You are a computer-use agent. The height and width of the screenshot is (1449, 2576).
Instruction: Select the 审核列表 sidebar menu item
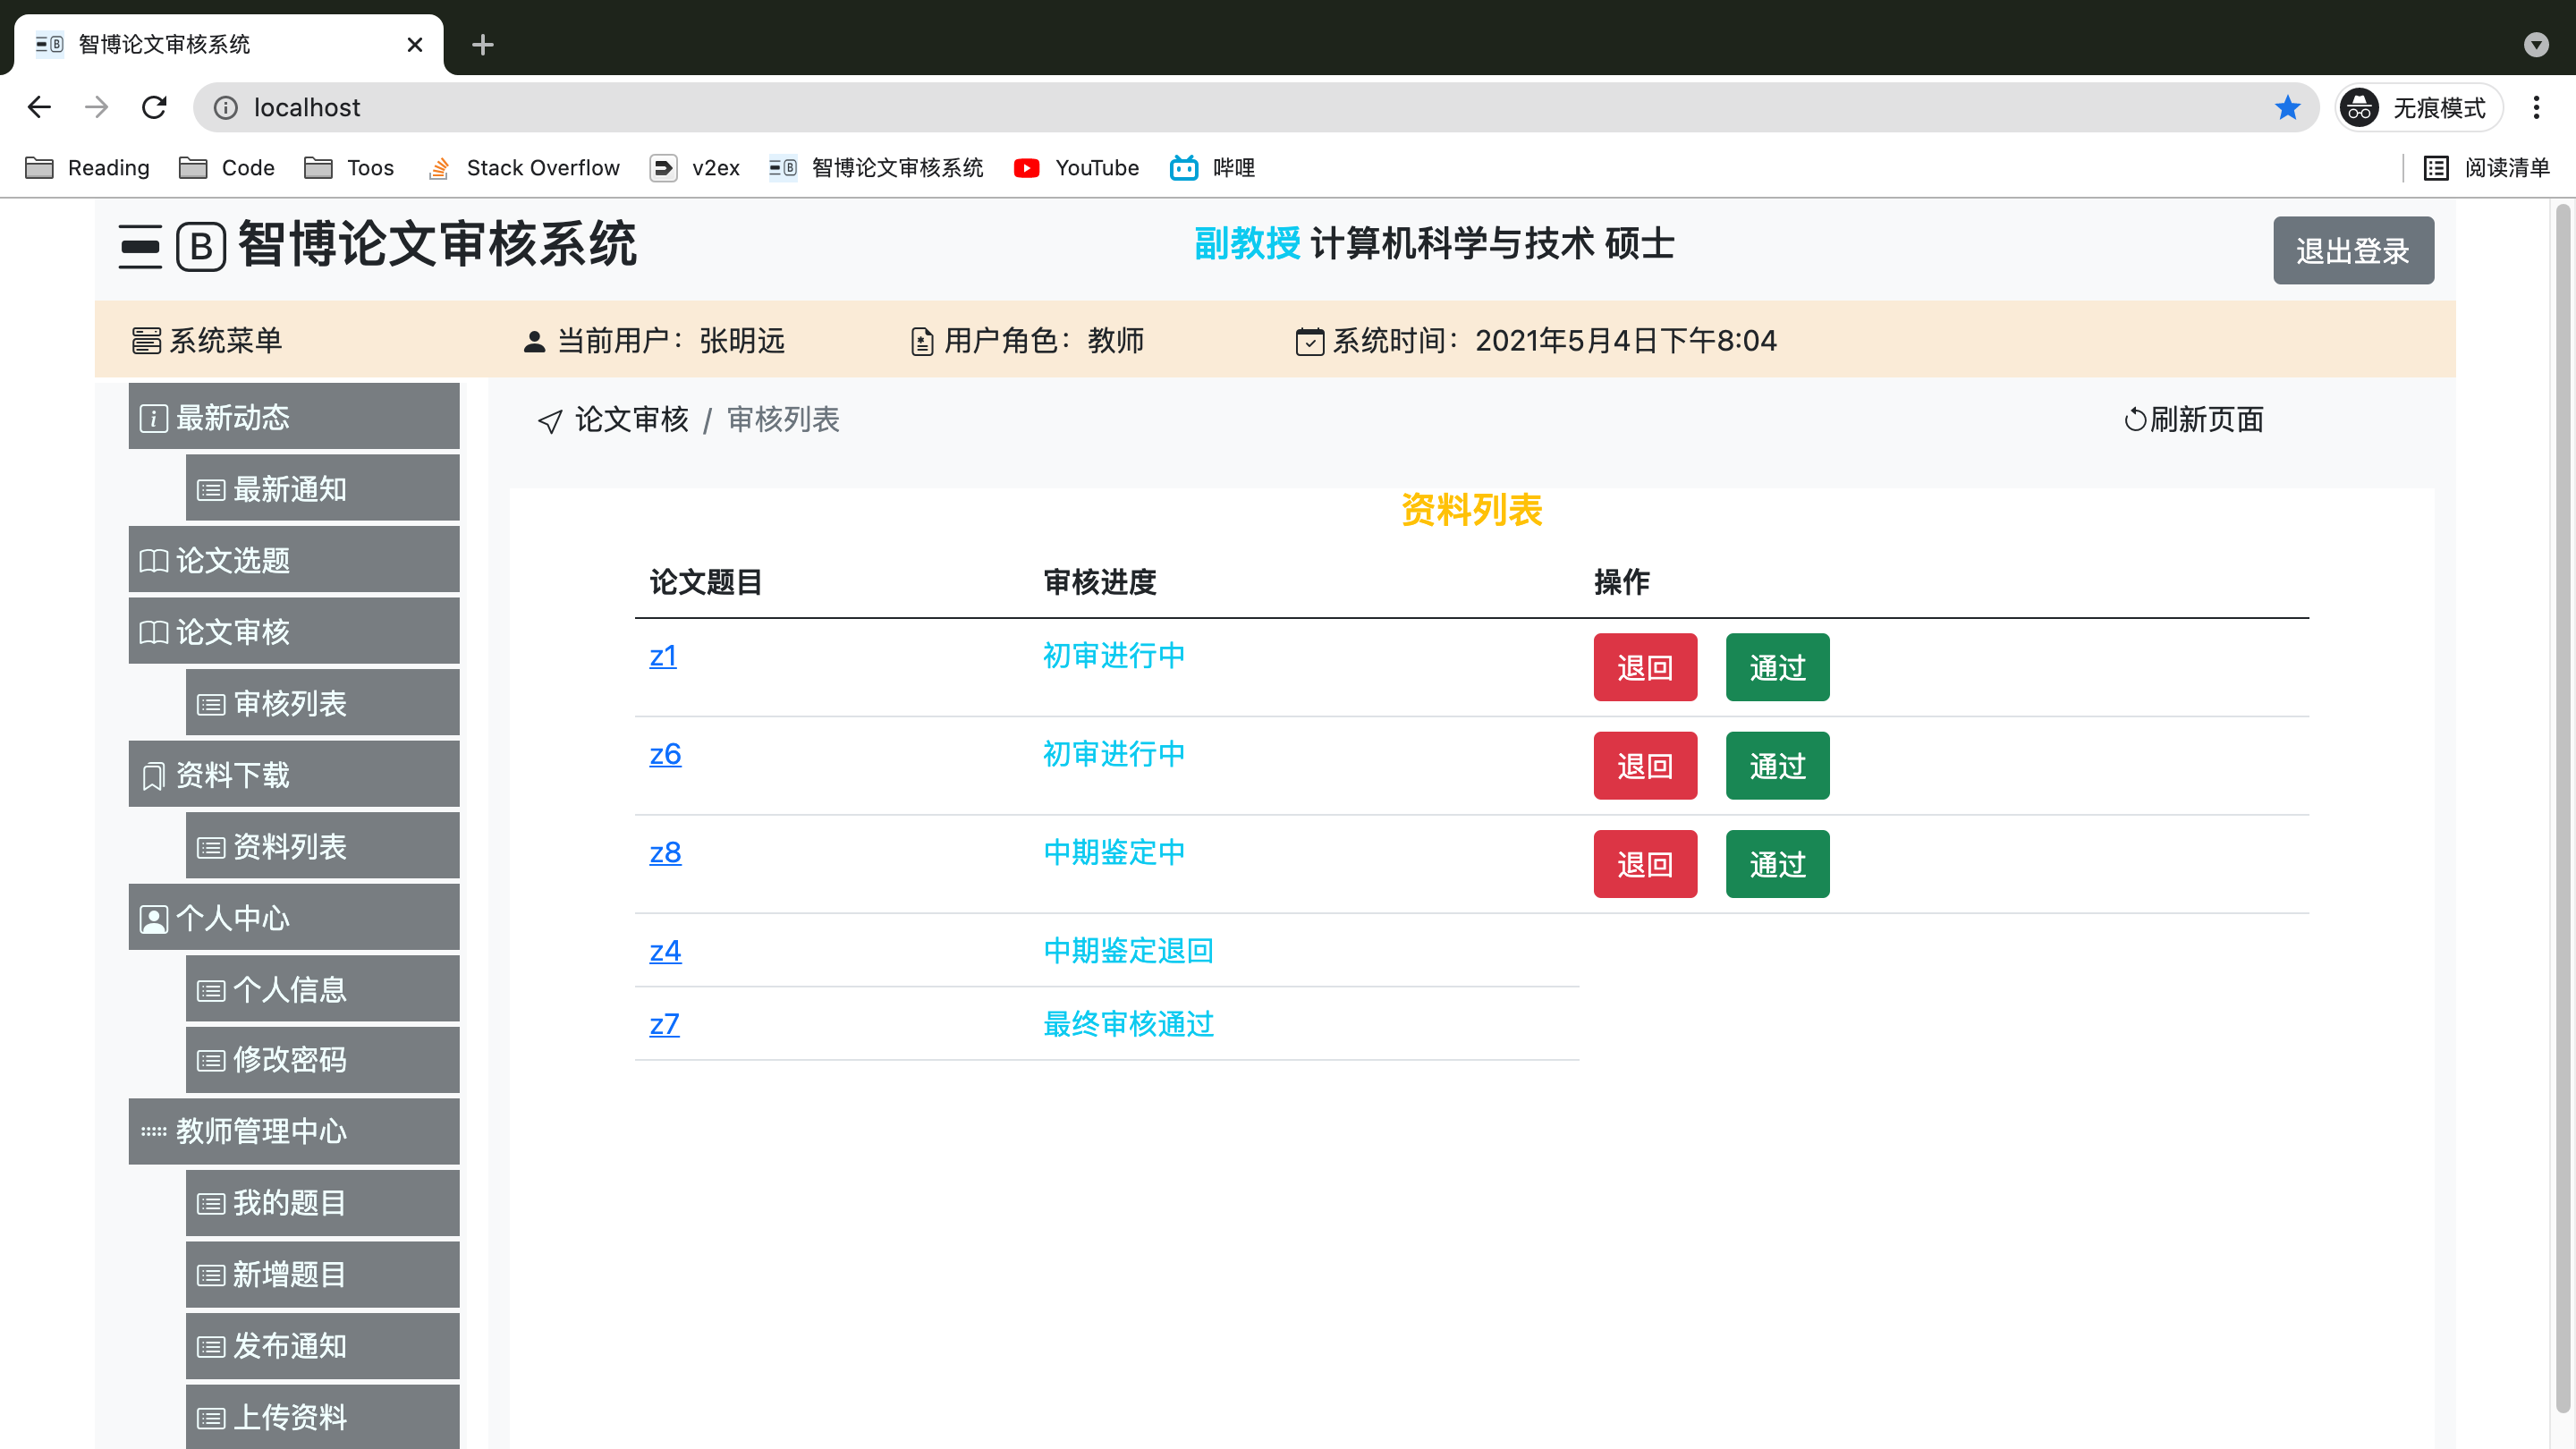point(322,704)
